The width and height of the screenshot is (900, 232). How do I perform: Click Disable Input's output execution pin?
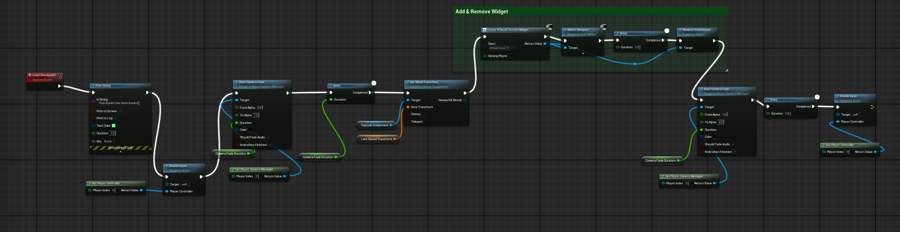tap(200, 176)
